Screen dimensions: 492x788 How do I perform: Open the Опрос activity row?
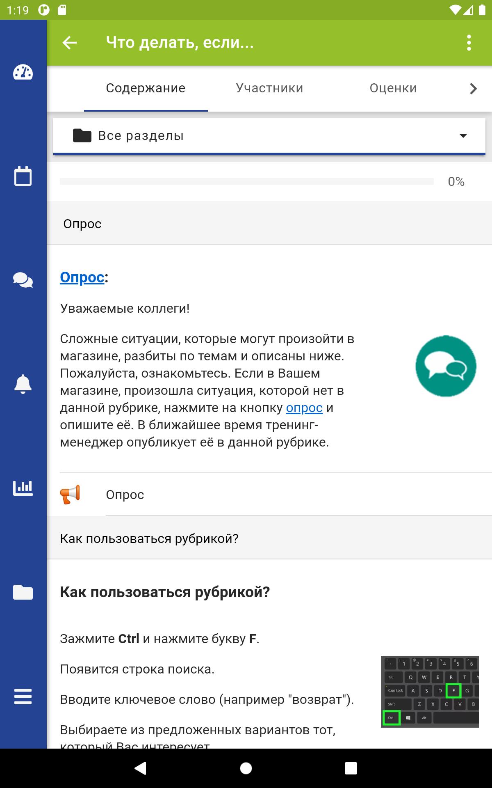(x=269, y=495)
